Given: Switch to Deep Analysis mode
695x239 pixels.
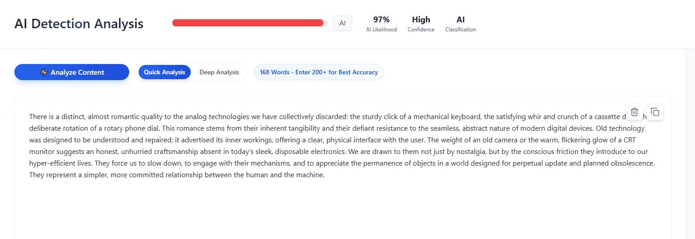Looking at the screenshot, I should click(219, 73).
